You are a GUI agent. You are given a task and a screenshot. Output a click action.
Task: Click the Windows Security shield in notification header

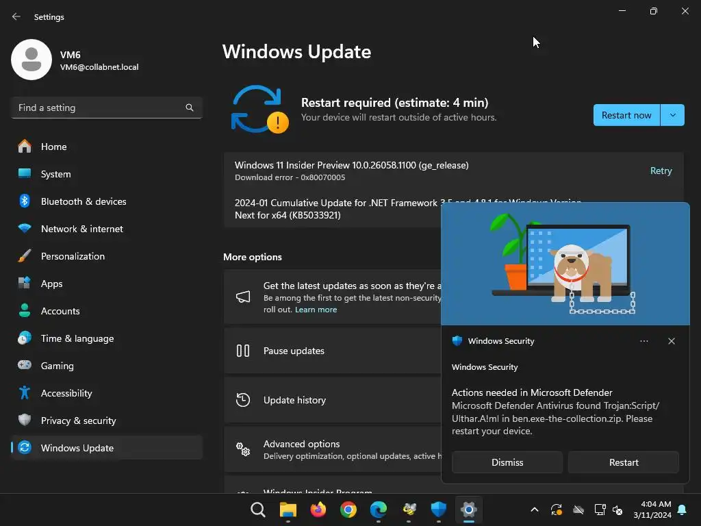[457, 341]
